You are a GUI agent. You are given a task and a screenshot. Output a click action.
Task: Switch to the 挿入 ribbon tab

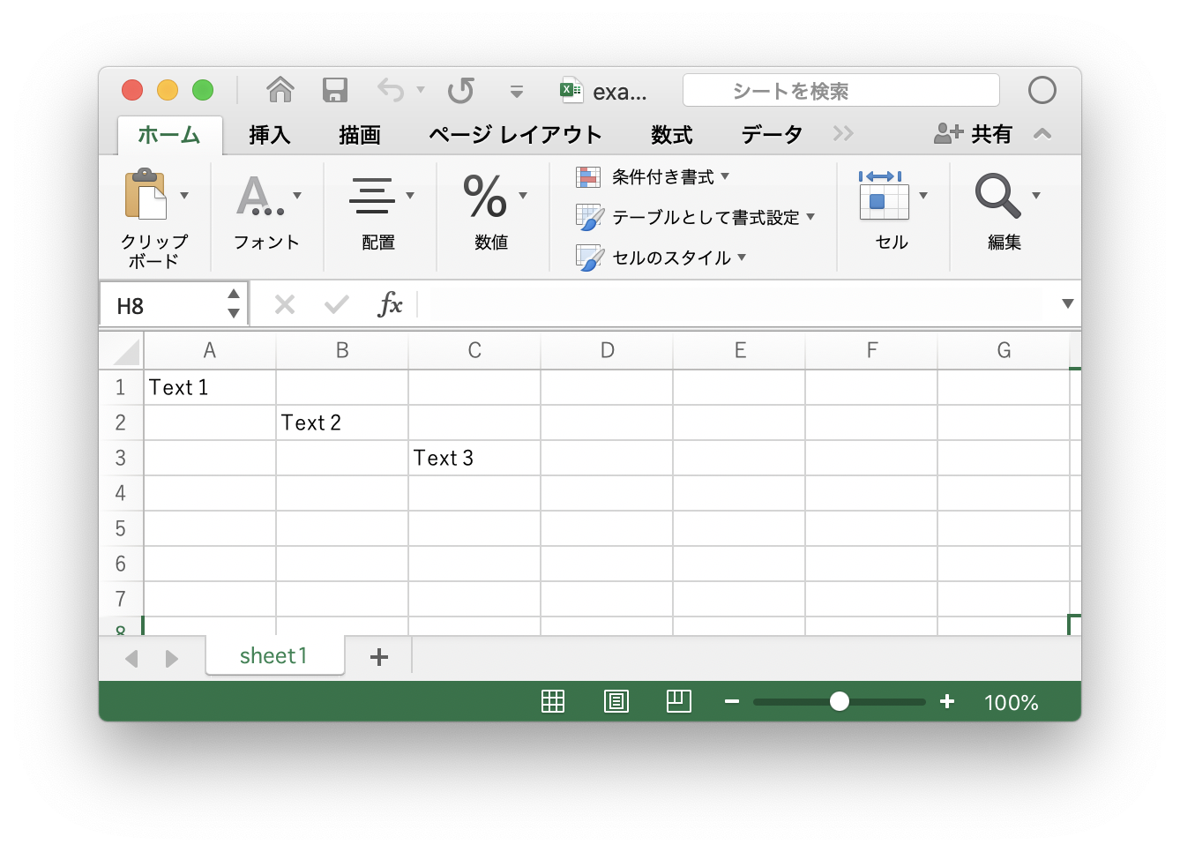tap(268, 134)
